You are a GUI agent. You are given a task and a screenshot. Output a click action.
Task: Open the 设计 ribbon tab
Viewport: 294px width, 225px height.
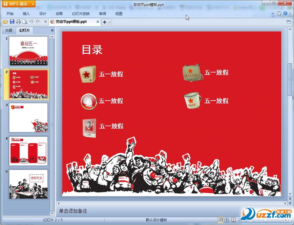42,14
